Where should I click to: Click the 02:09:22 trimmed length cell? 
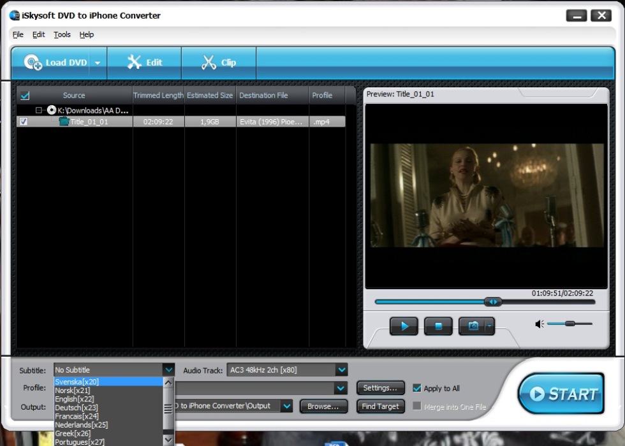(158, 122)
